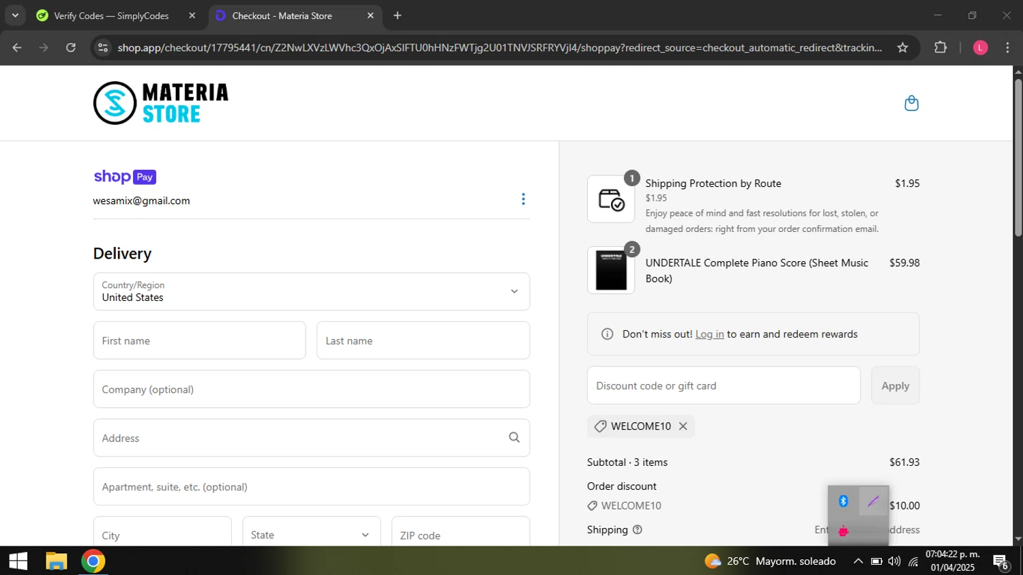This screenshot has width=1023, height=575.
Task: Click the wesamix@gmail.com email text
Action: [141, 201]
